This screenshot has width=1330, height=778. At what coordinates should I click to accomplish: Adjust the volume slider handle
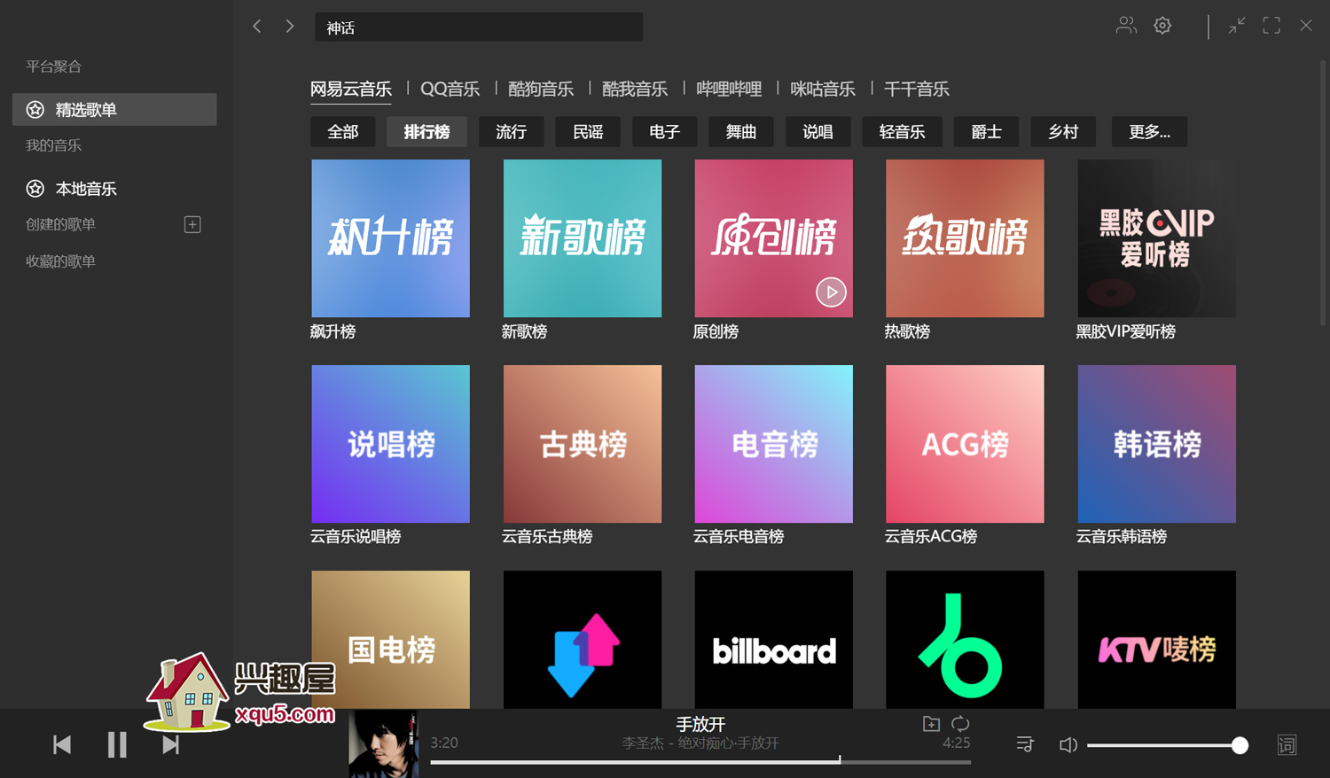tap(1240, 746)
